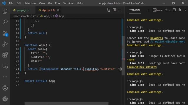Click react-sample in breadcrumb
The image size is (188, 105).
coord(21,16)
